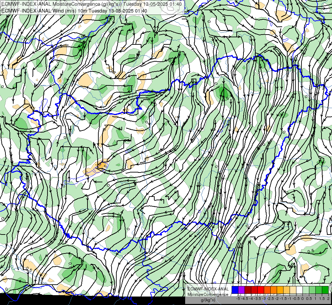
Task: Pick the darkest green swatch left of 2
Action: (325, 290)
